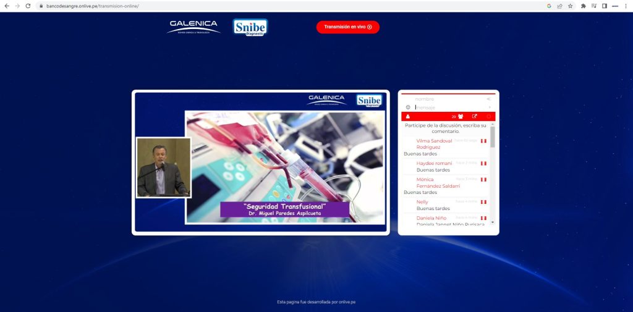
Task: Click the Snibe Diagnostic logo in header
Action: [250, 27]
